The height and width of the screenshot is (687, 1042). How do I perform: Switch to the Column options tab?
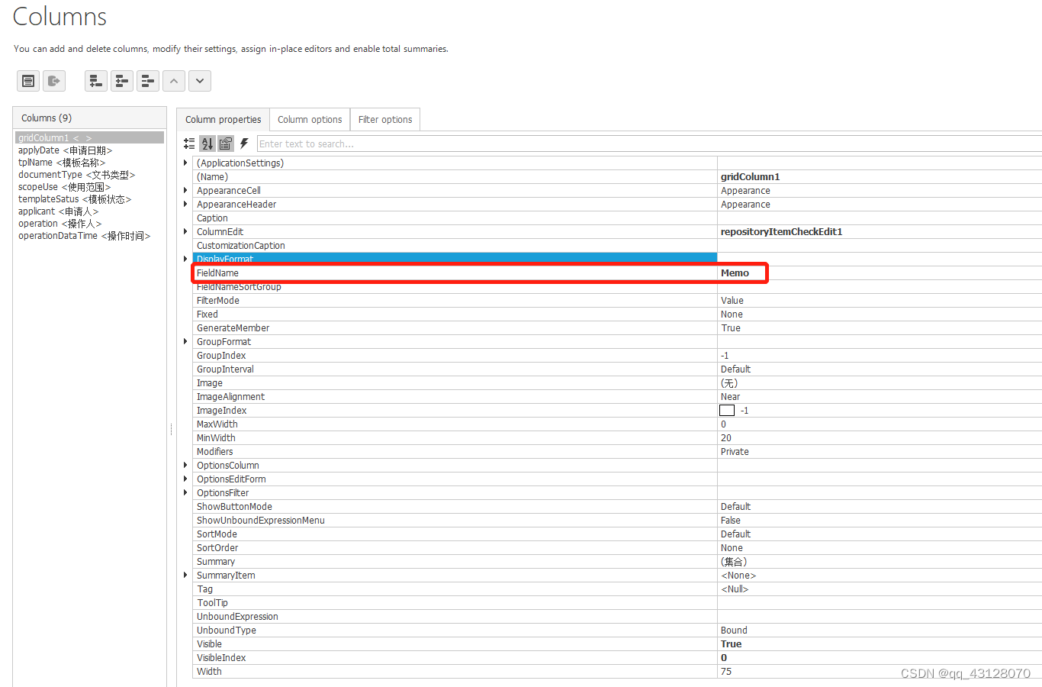[x=309, y=119]
